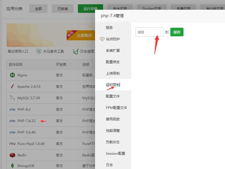Open the 站点防护 tab
This screenshot has height=169, width=225.
tap(113, 39)
